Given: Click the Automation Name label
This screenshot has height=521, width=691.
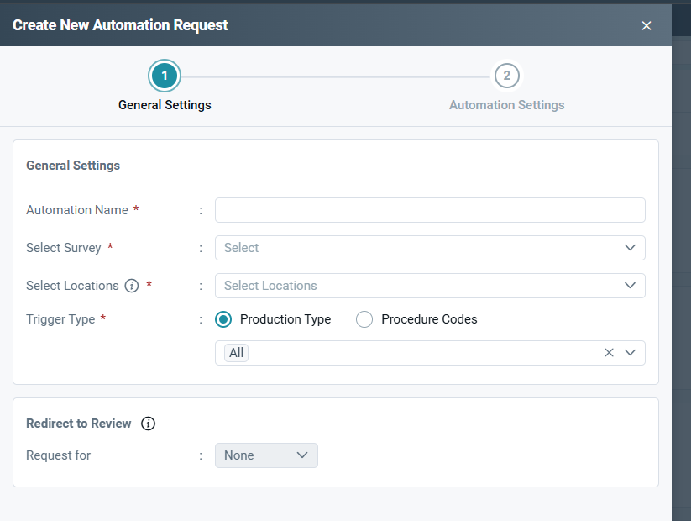Looking at the screenshot, I should tap(77, 210).
